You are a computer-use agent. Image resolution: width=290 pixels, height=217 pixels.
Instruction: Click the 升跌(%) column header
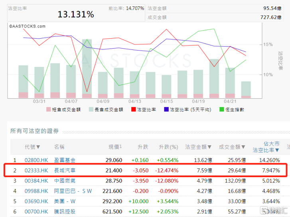click(168, 147)
